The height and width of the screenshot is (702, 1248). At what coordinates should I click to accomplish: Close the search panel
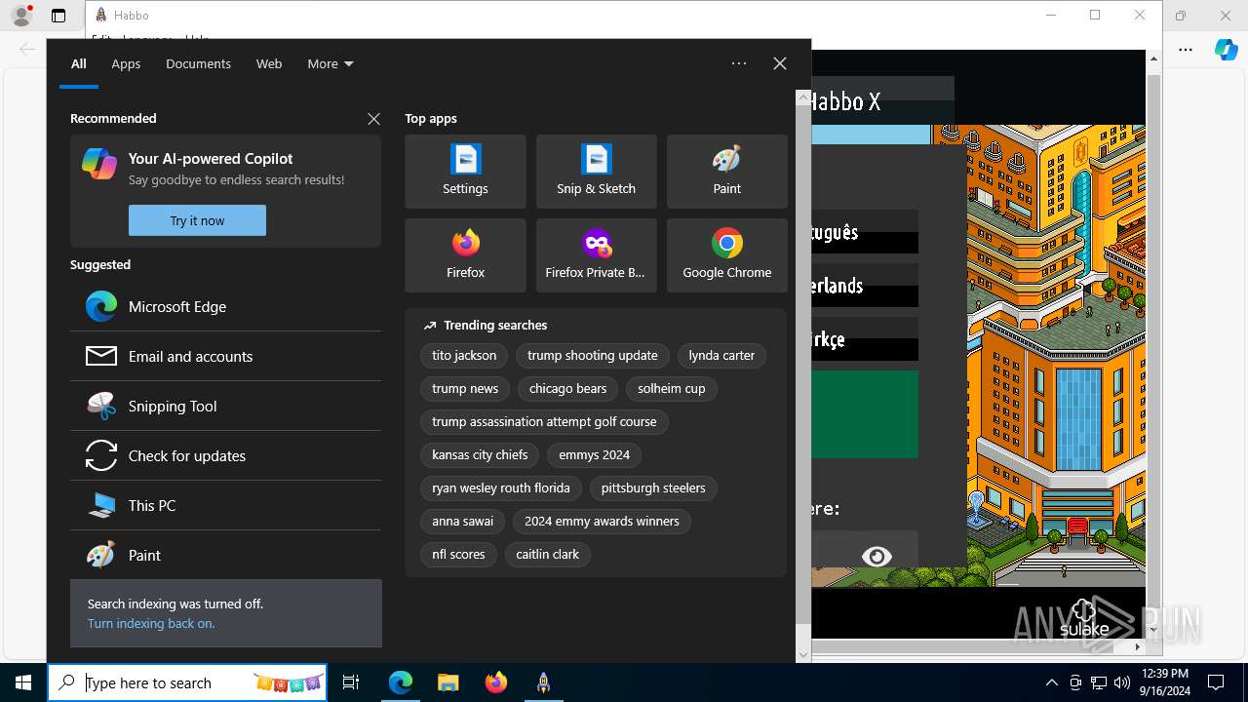(x=780, y=63)
